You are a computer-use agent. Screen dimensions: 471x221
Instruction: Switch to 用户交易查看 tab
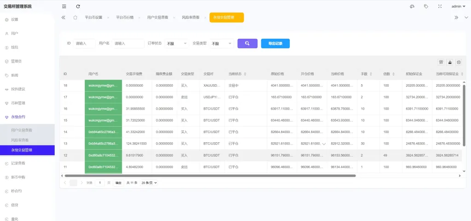click(157, 17)
